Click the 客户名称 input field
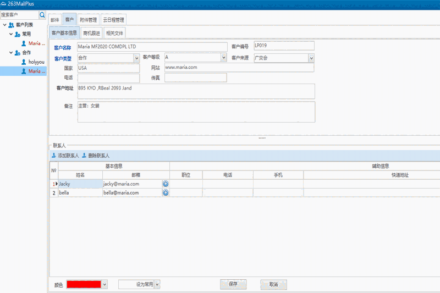Image resolution: width=440 pixels, height=293 pixels. [152, 47]
